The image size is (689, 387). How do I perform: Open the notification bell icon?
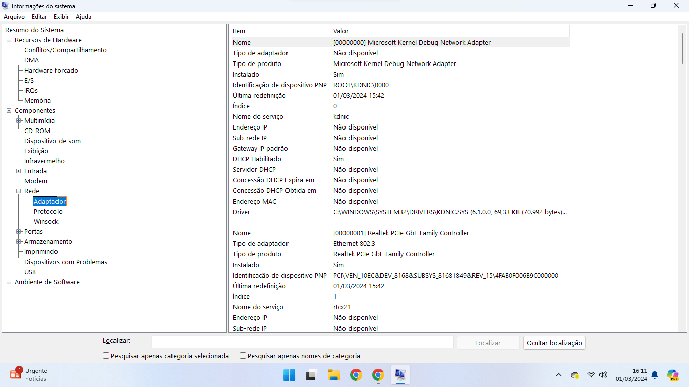655,375
